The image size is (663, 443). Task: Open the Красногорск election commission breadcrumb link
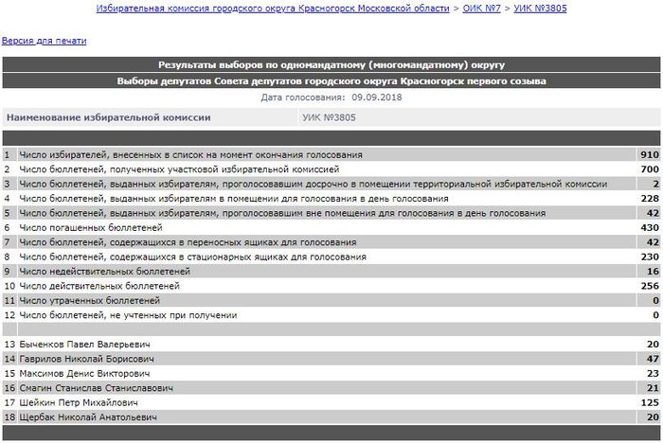point(272,9)
